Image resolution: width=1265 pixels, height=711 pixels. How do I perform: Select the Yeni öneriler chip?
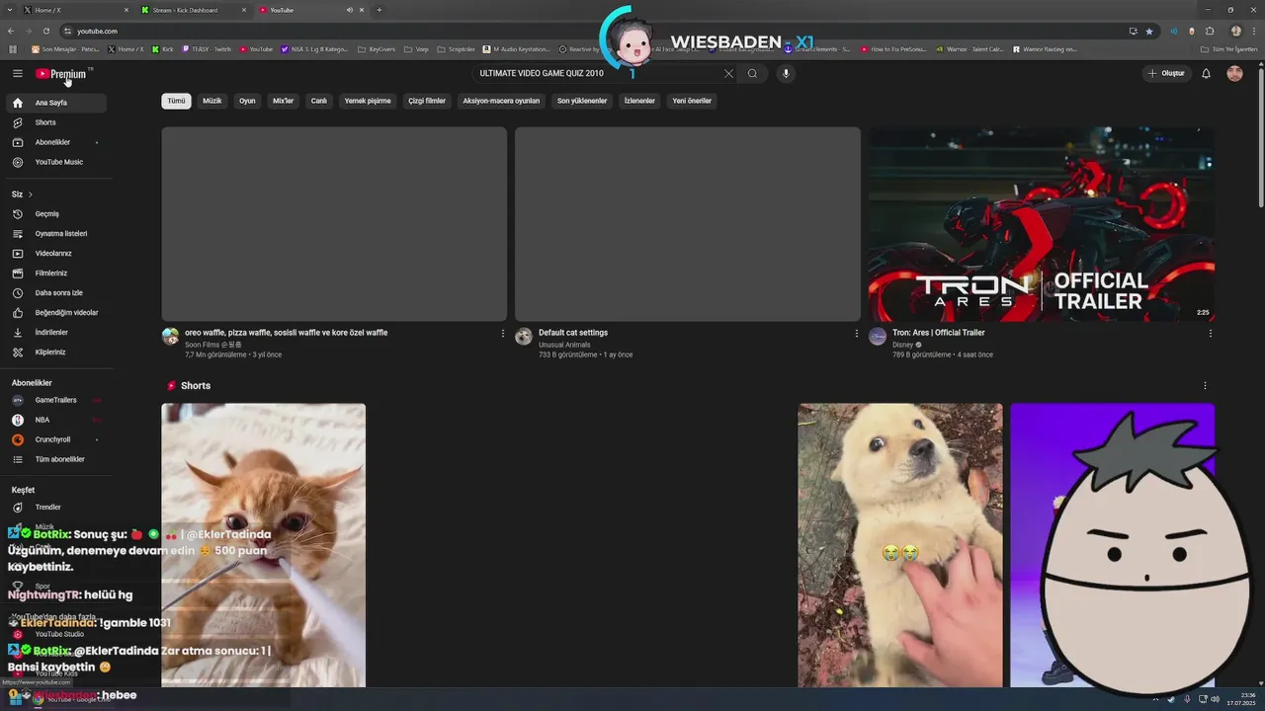[692, 101]
